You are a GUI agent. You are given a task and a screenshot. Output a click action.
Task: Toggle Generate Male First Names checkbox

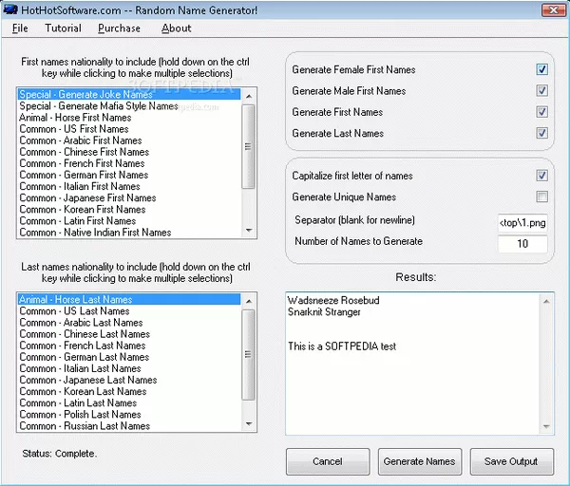541,91
